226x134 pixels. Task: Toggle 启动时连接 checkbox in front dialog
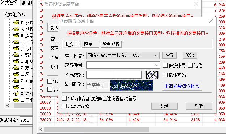(64, 106)
